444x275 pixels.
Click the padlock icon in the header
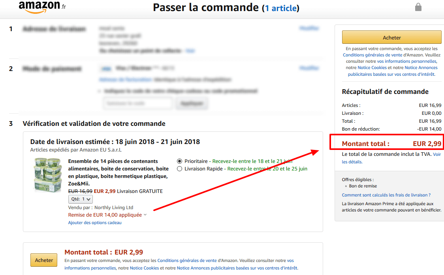tap(418, 7)
